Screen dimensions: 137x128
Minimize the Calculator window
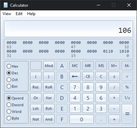pos(98,5)
